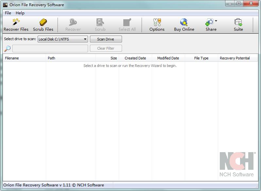Sort by the Path column header
Screen dimensions: 261x191
71,58
